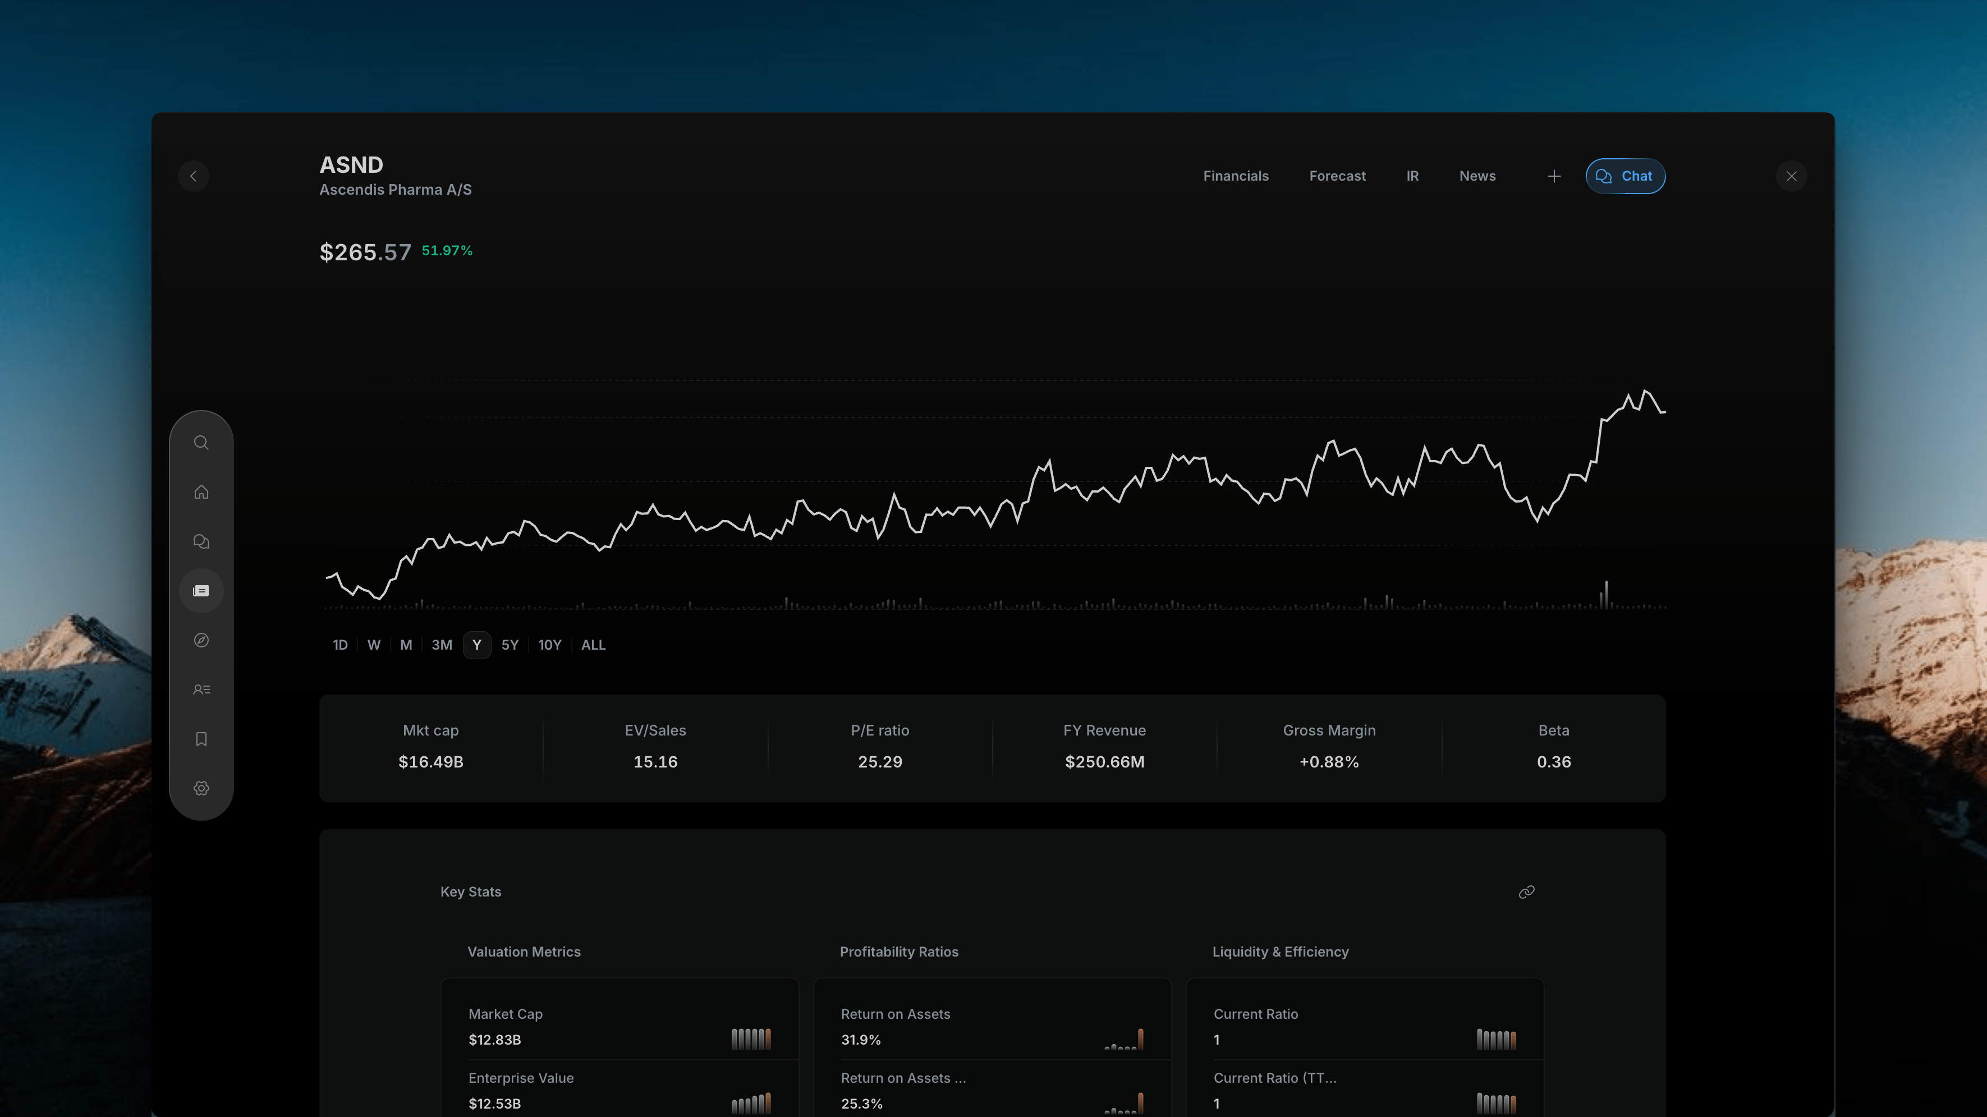The image size is (1987, 1117).
Task: Open the News tab
Action: click(1477, 177)
